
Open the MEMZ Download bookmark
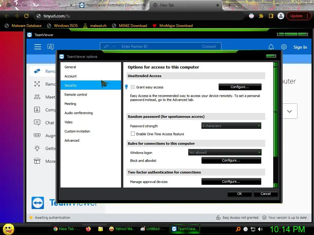130,26
